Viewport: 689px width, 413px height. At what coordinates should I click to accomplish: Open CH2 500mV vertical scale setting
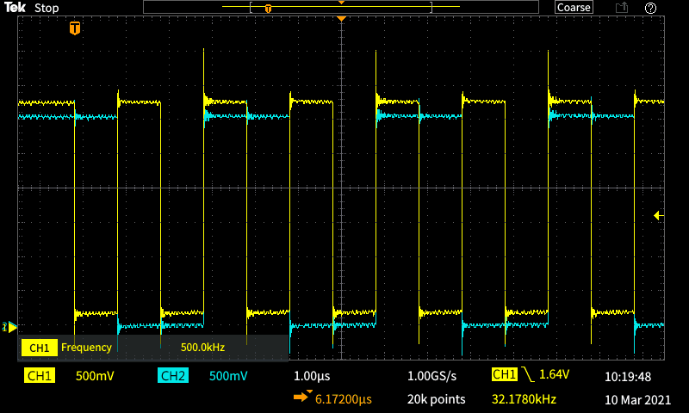228,376
